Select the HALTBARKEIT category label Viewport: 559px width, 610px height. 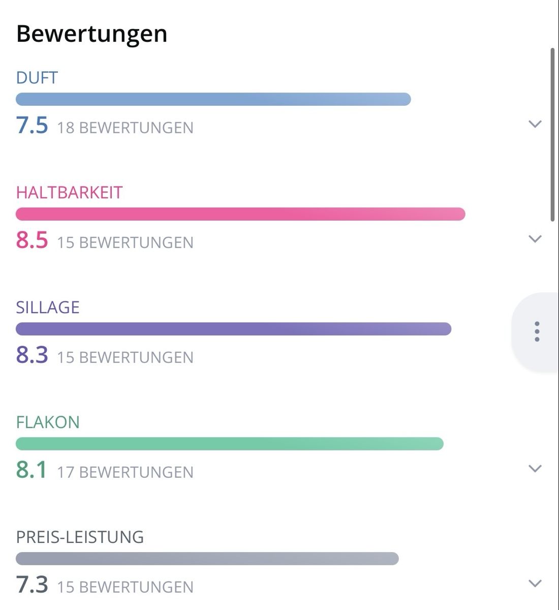pyautogui.click(x=70, y=193)
